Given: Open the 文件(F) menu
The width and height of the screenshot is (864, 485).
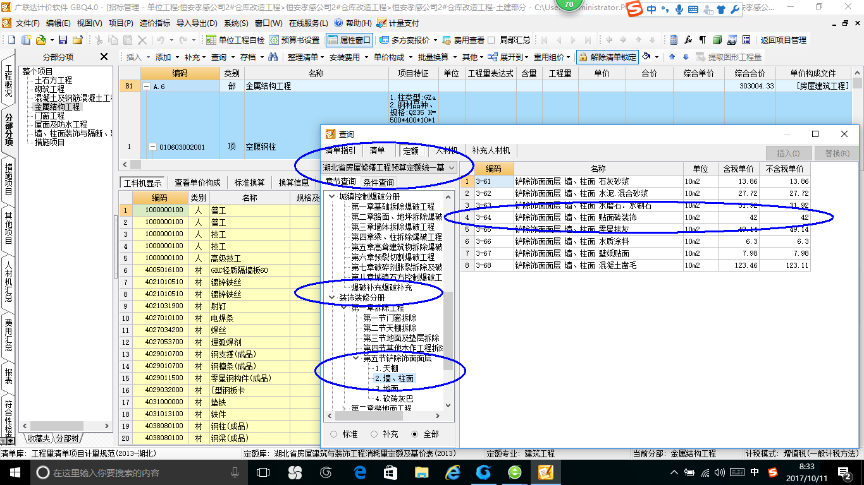Looking at the screenshot, I should (x=27, y=23).
